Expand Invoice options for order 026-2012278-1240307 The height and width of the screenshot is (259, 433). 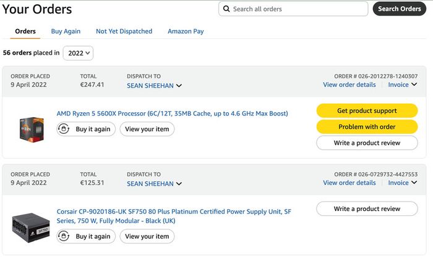402,84
